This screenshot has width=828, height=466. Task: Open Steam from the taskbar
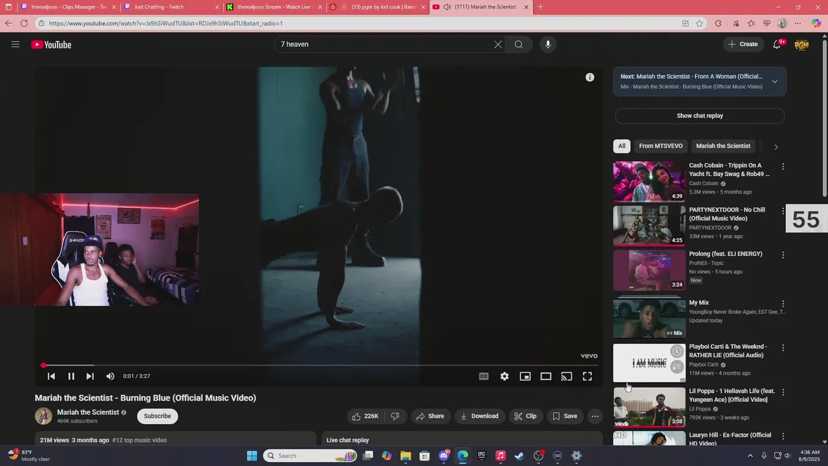(519, 456)
